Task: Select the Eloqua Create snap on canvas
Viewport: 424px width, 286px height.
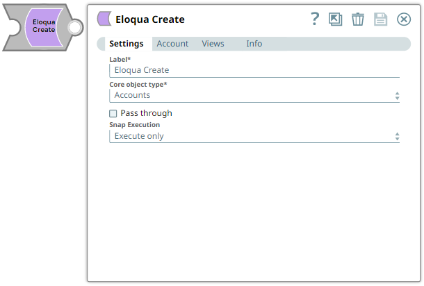Action: pos(44,27)
